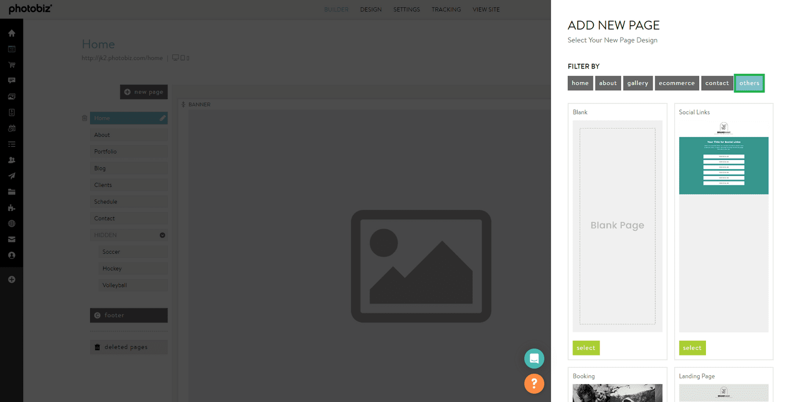Open the Booking page design thumbnail
The width and height of the screenshot is (785, 402).
pyautogui.click(x=618, y=393)
